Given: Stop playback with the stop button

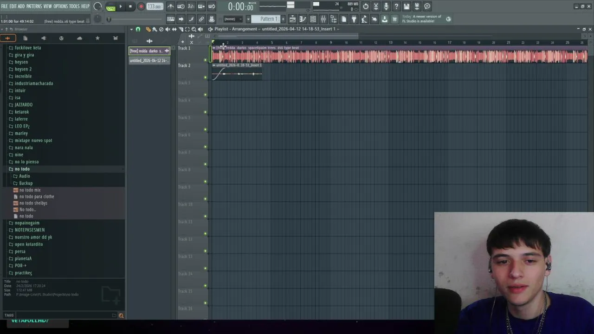Looking at the screenshot, I should [x=130, y=6].
